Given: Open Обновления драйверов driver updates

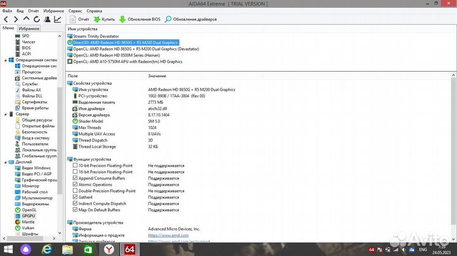Looking at the screenshot, I should (x=191, y=20).
